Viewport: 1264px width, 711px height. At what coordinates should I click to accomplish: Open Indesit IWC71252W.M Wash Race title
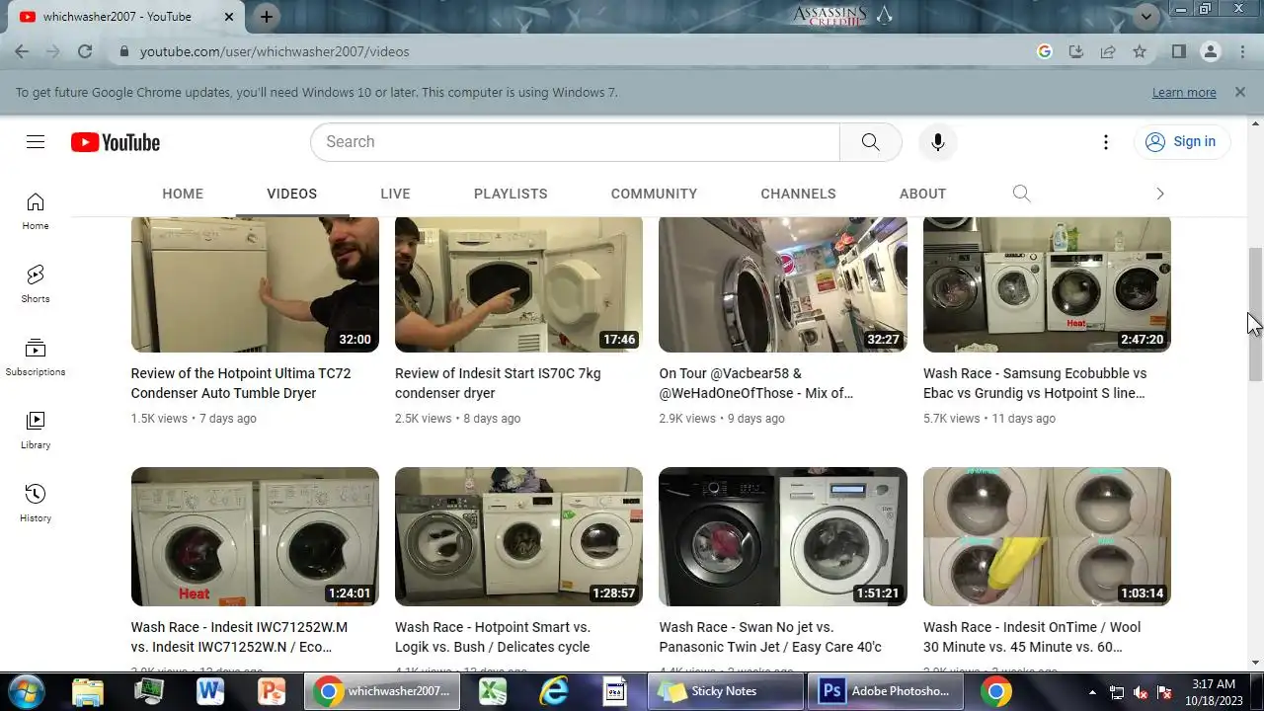239,637
